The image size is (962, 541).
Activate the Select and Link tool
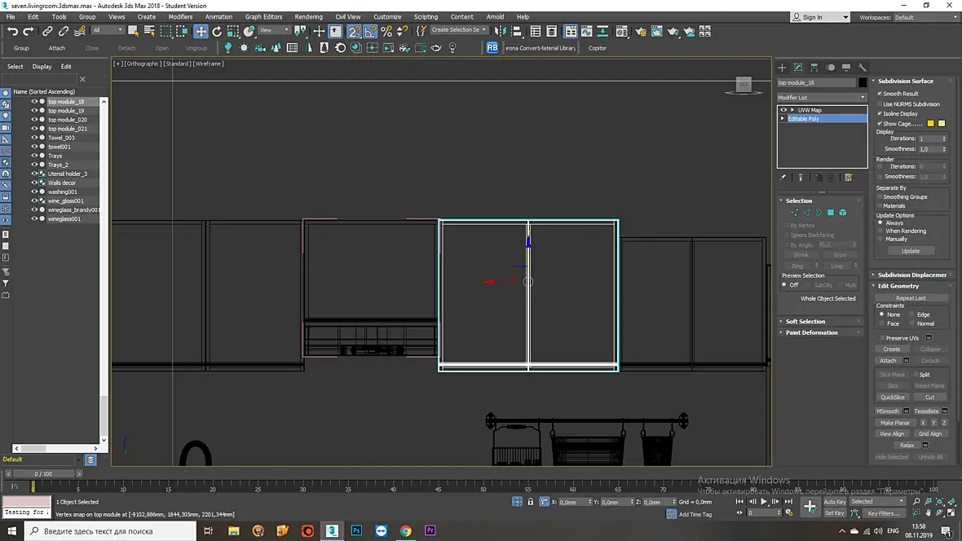click(47, 31)
